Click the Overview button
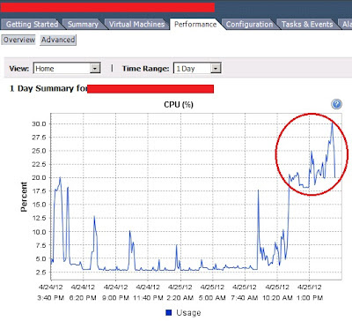Viewport: 352px width, 321px height. (19, 40)
